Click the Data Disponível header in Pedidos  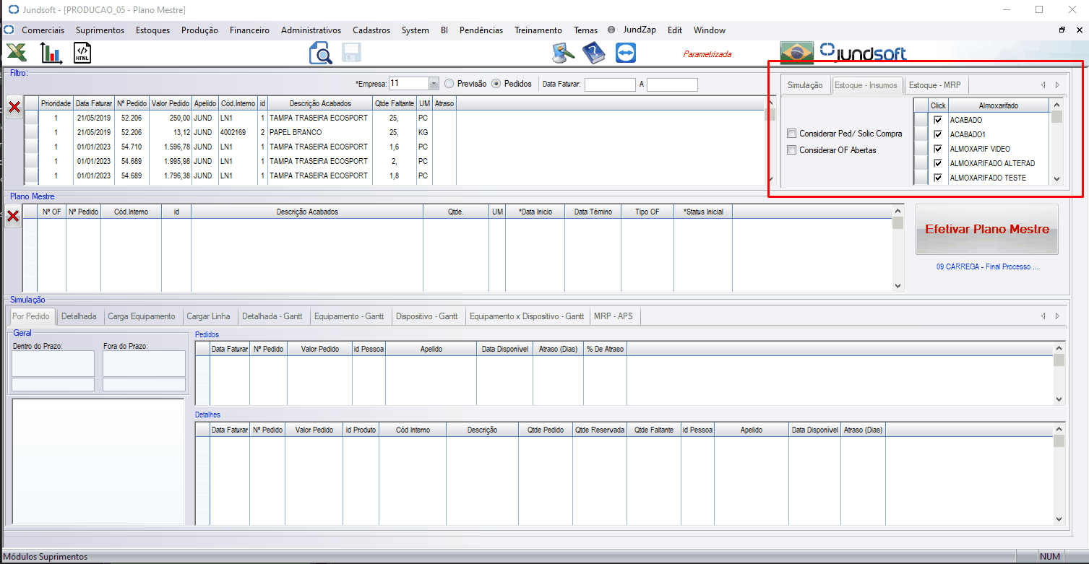(x=505, y=349)
